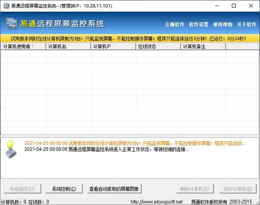Viewport: 260px width, 205px height.
Task: Click the 开始监控(M) button
Action: coord(23,189)
